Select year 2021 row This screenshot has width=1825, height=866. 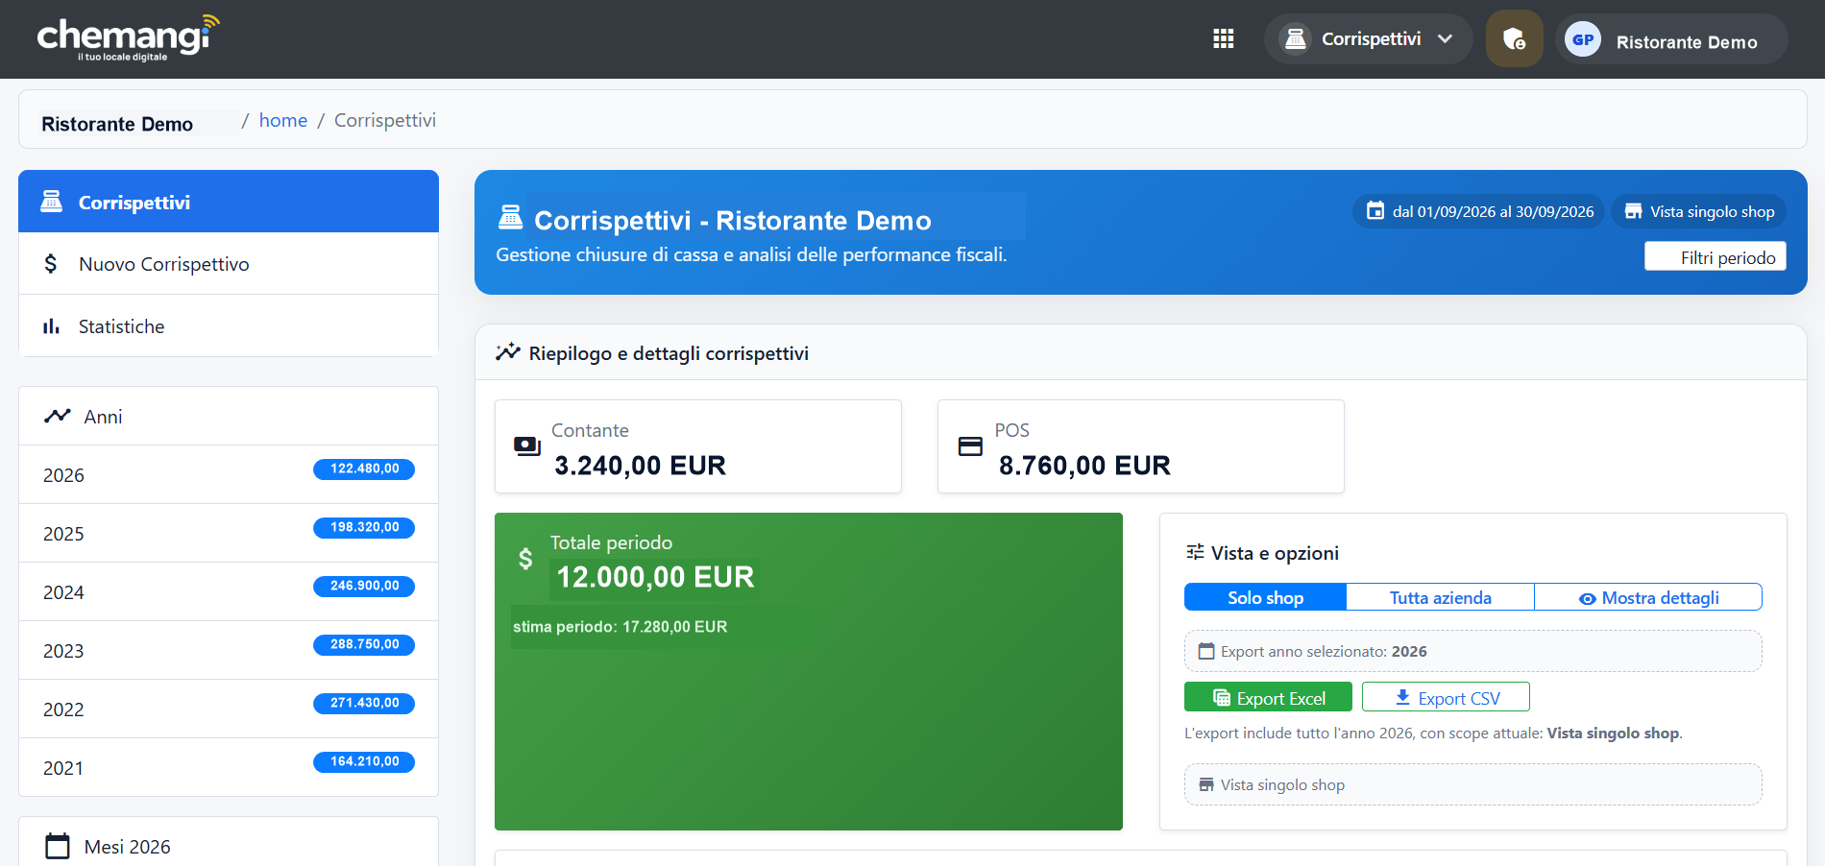tap(229, 767)
